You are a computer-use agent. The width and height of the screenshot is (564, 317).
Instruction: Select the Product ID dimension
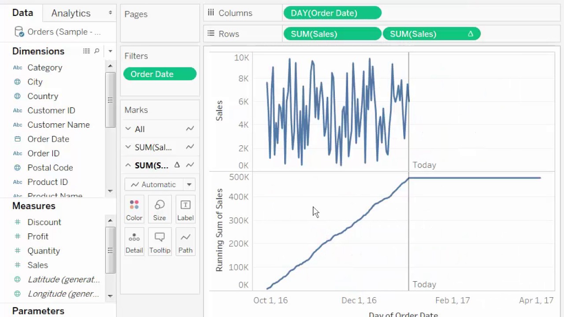click(48, 182)
